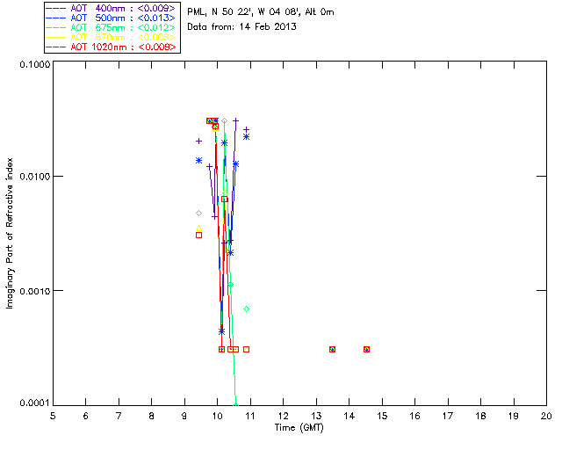Click the x-axis tick label 14

(349, 416)
